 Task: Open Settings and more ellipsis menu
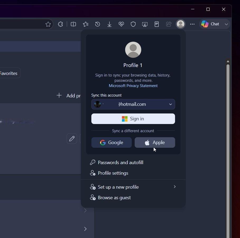click(x=192, y=24)
